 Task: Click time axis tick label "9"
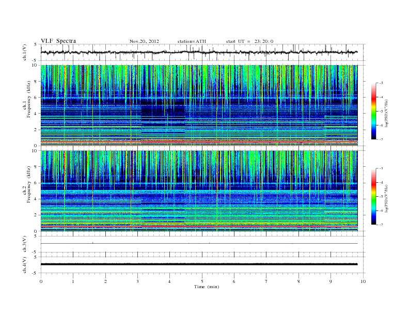coord(331,281)
